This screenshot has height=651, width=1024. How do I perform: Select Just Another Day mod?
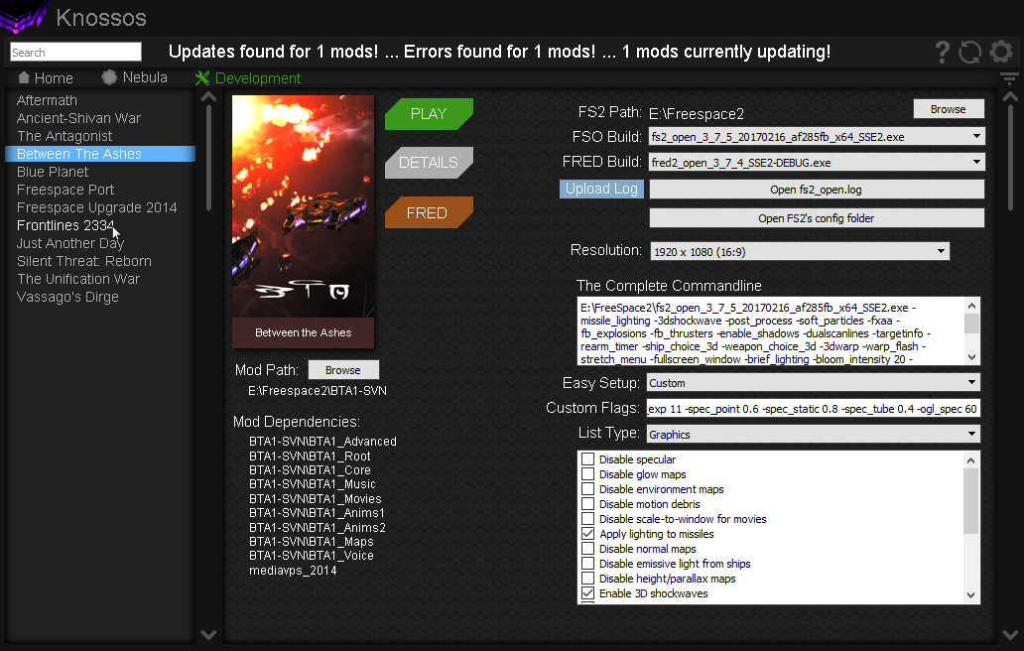[70, 243]
